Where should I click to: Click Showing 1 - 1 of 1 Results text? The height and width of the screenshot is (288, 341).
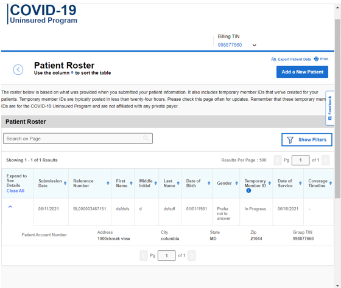click(x=32, y=160)
